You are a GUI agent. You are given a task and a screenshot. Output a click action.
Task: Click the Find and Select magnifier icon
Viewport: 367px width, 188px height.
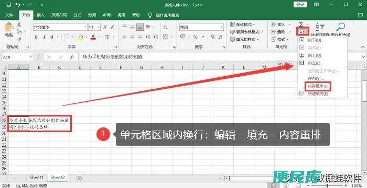[341, 27]
